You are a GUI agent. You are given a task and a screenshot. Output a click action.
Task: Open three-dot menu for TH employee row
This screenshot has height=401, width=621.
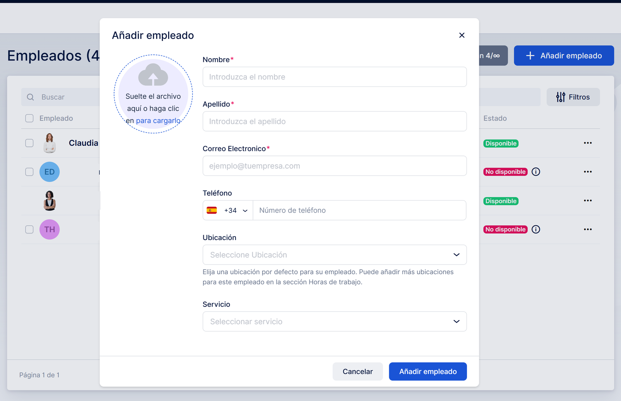click(x=588, y=230)
